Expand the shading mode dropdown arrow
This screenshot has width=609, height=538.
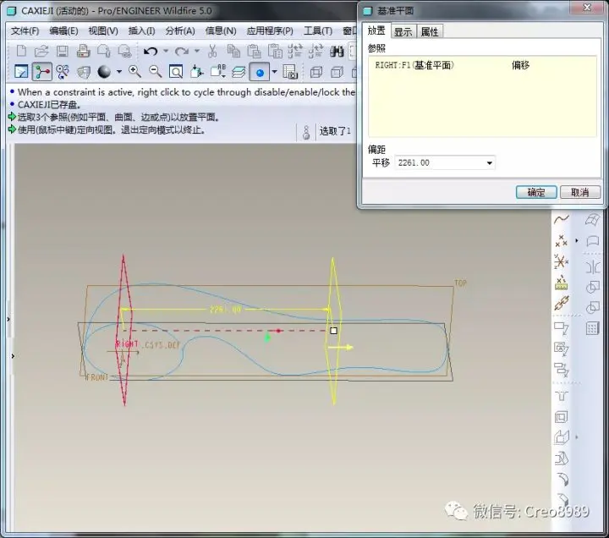pyautogui.click(x=119, y=72)
